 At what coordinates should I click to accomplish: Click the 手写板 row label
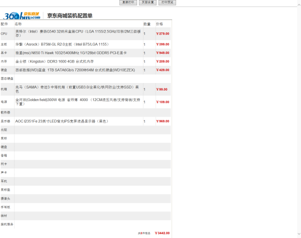click(6, 207)
